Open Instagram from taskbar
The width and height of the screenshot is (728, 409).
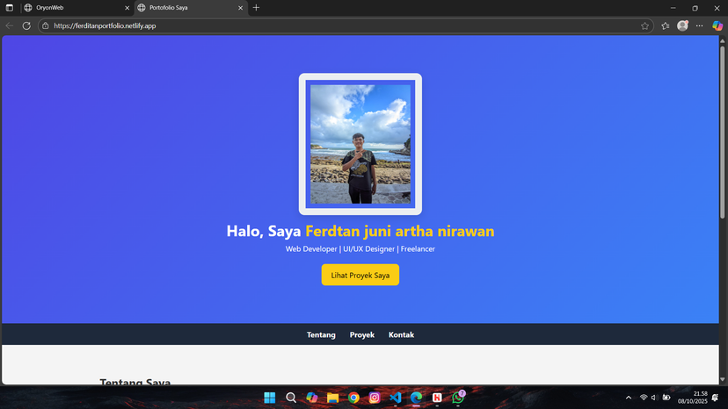click(x=375, y=398)
